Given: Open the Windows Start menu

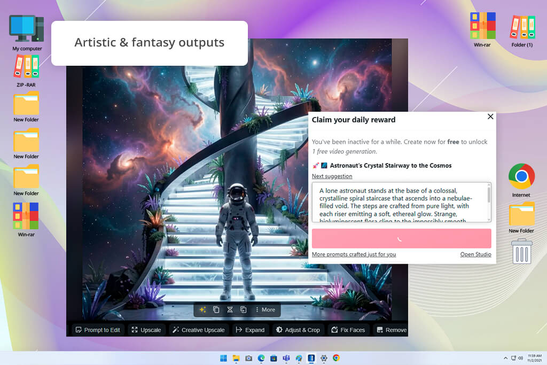Looking at the screenshot, I should pos(224,358).
